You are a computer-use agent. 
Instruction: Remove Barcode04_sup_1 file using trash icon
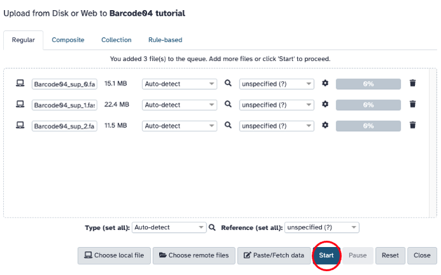(412, 105)
